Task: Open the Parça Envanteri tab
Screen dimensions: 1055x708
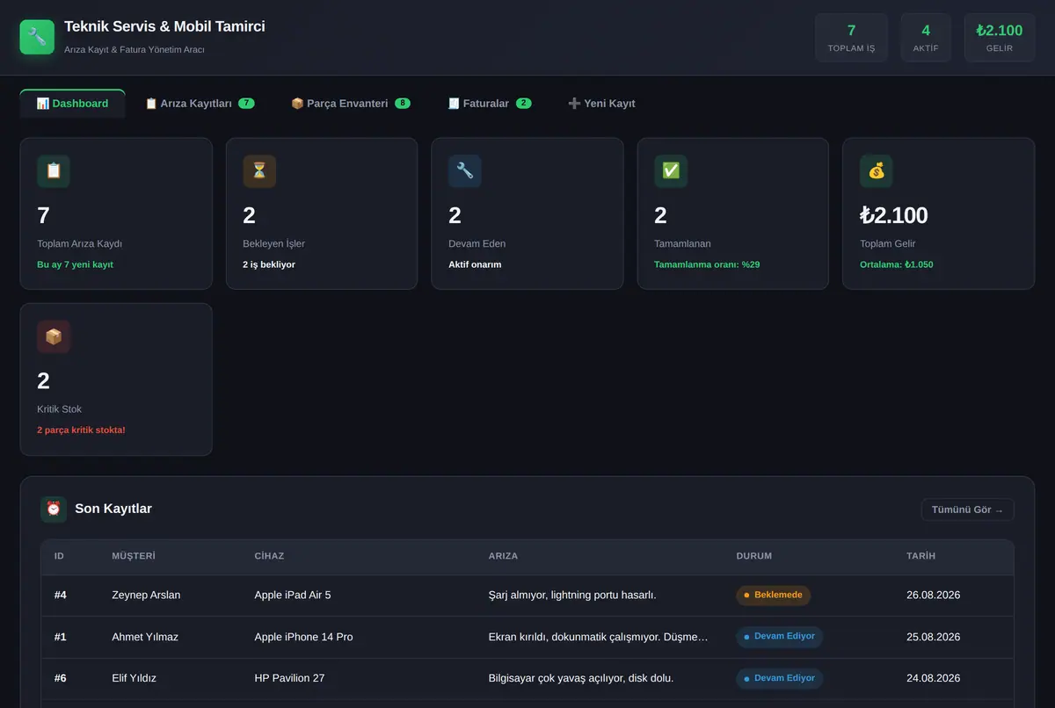Action: 350,104
